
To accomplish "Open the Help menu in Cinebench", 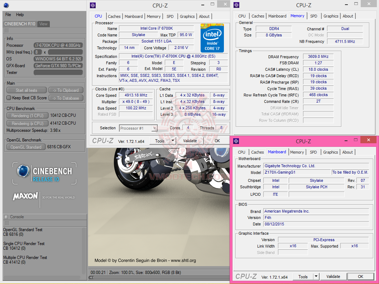I will coord(20,14).
